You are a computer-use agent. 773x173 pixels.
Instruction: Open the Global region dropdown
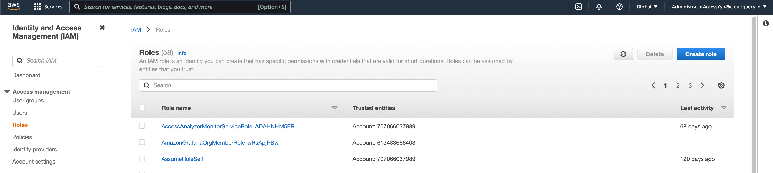[x=647, y=7]
